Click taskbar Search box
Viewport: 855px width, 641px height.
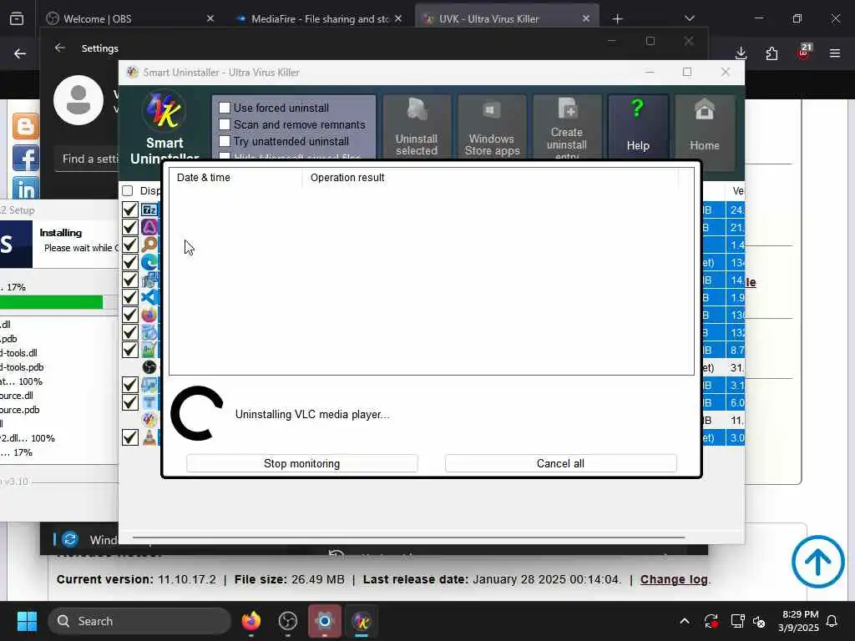[139, 621]
